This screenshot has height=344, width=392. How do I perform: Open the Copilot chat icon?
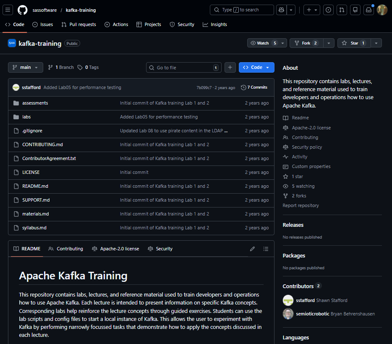pyautogui.click(x=282, y=10)
